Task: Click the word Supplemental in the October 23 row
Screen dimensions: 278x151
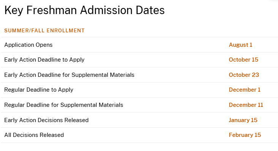Action: [90, 75]
